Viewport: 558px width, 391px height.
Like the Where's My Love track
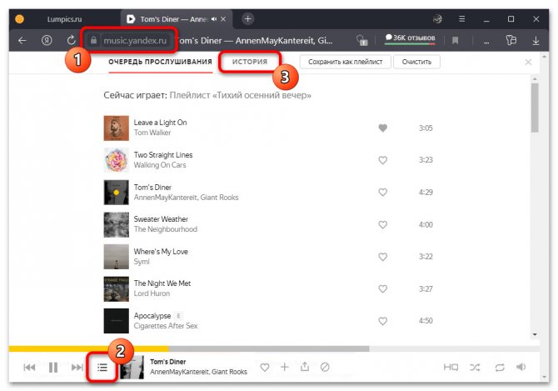point(382,257)
